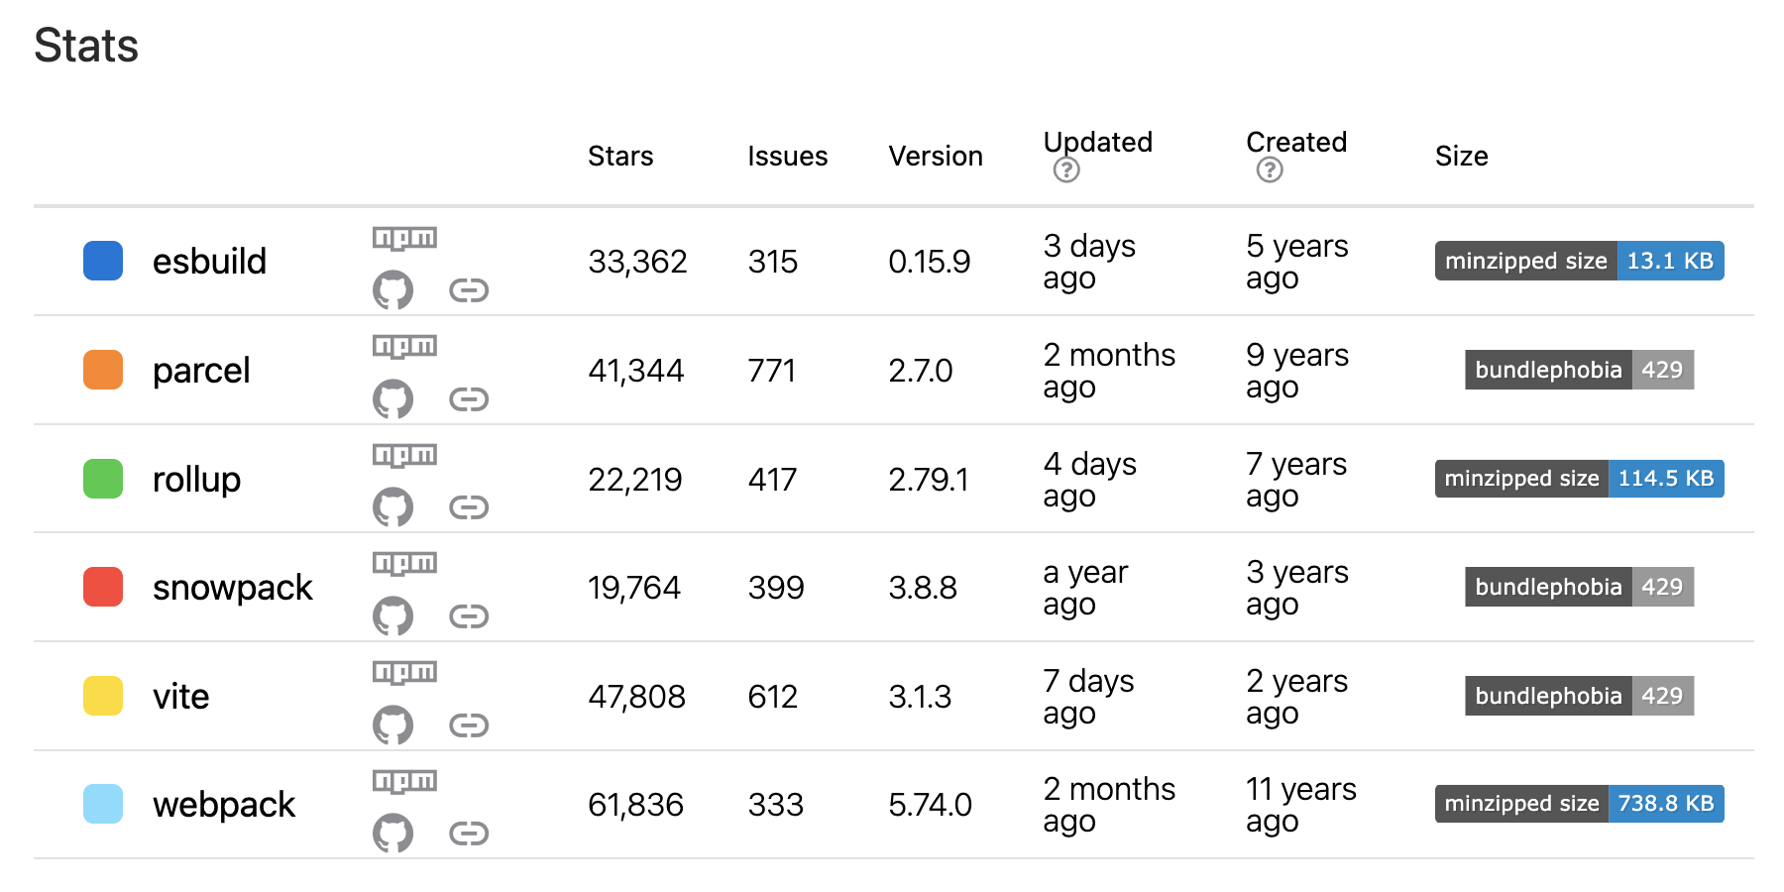The height and width of the screenshot is (892, 1784).
Task: Click the Version column header
Action: pos(936,157)
